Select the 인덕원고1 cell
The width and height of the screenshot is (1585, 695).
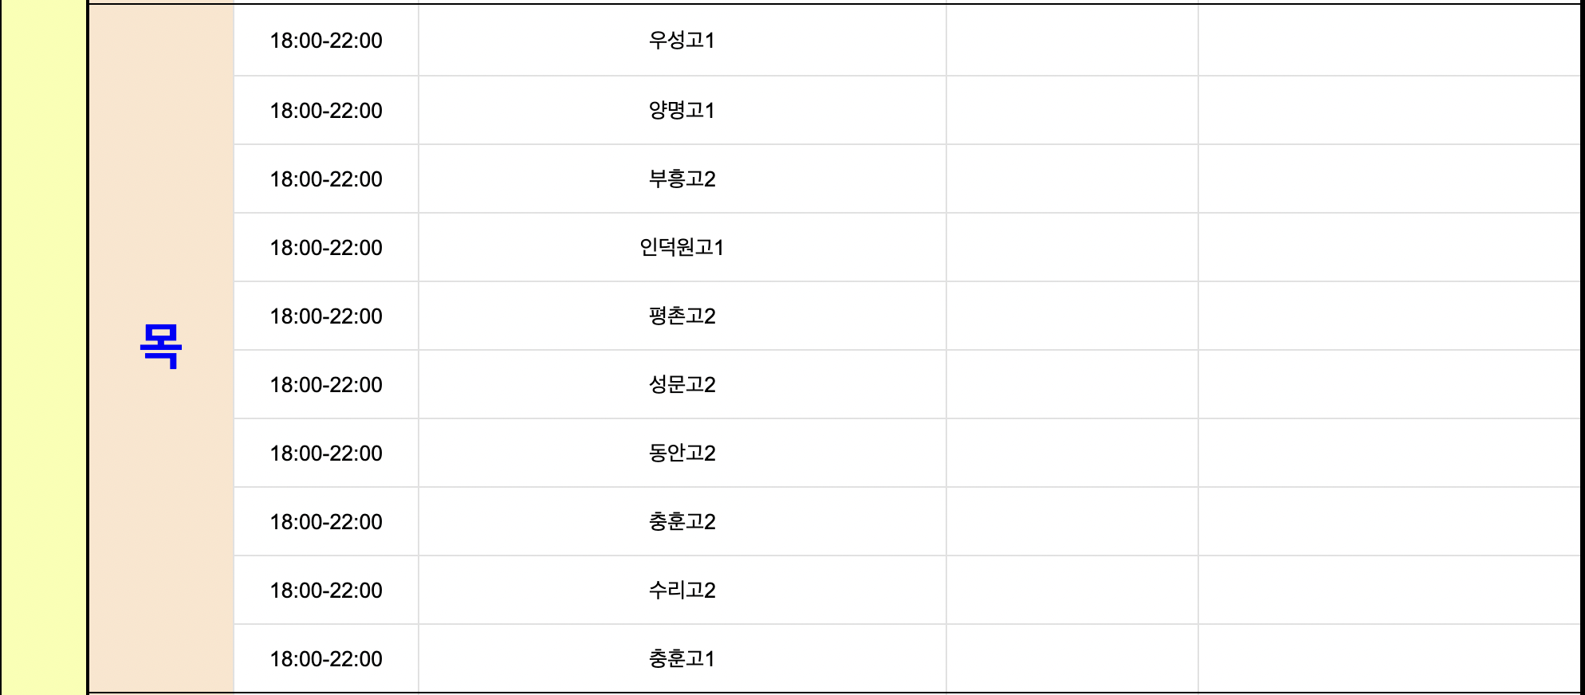[682, 247]
